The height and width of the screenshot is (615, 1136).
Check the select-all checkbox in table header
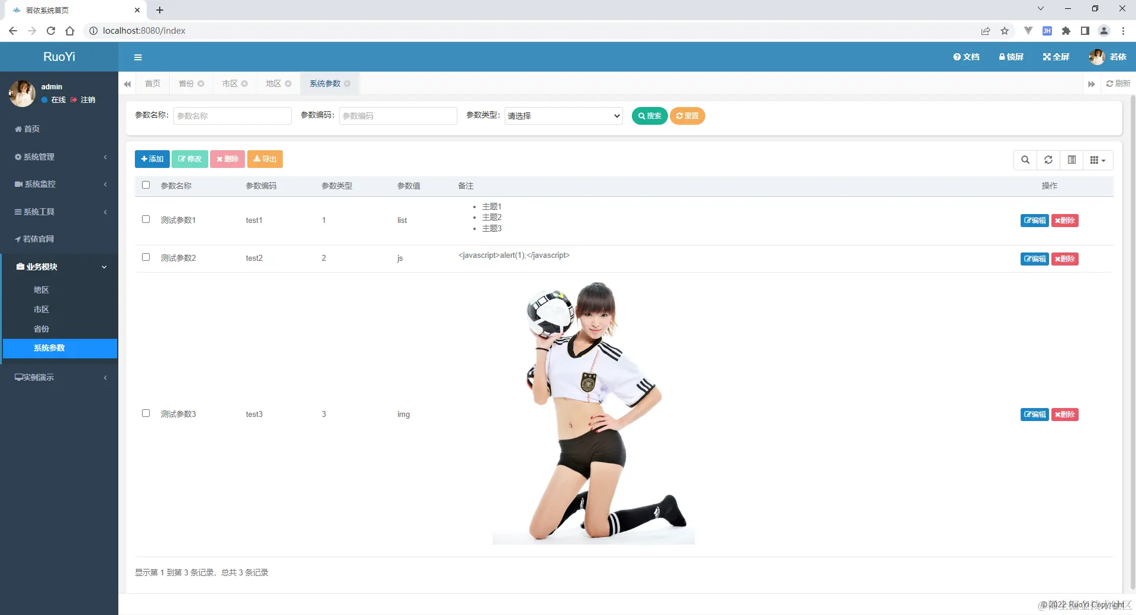point(146,185)
